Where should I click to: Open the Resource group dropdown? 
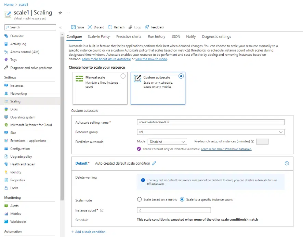211,132
